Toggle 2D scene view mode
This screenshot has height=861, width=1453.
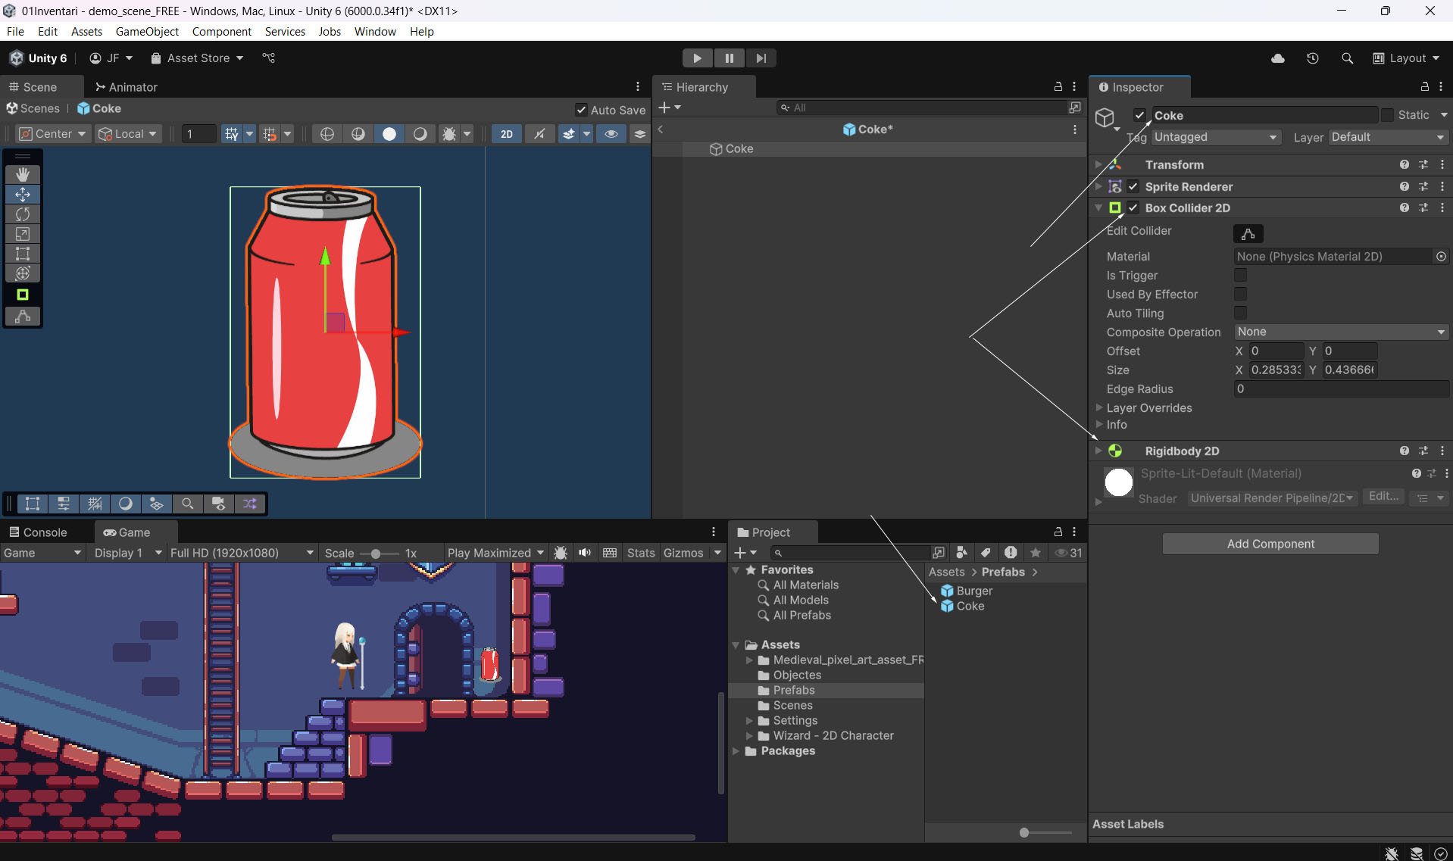(x=506, y=134)
